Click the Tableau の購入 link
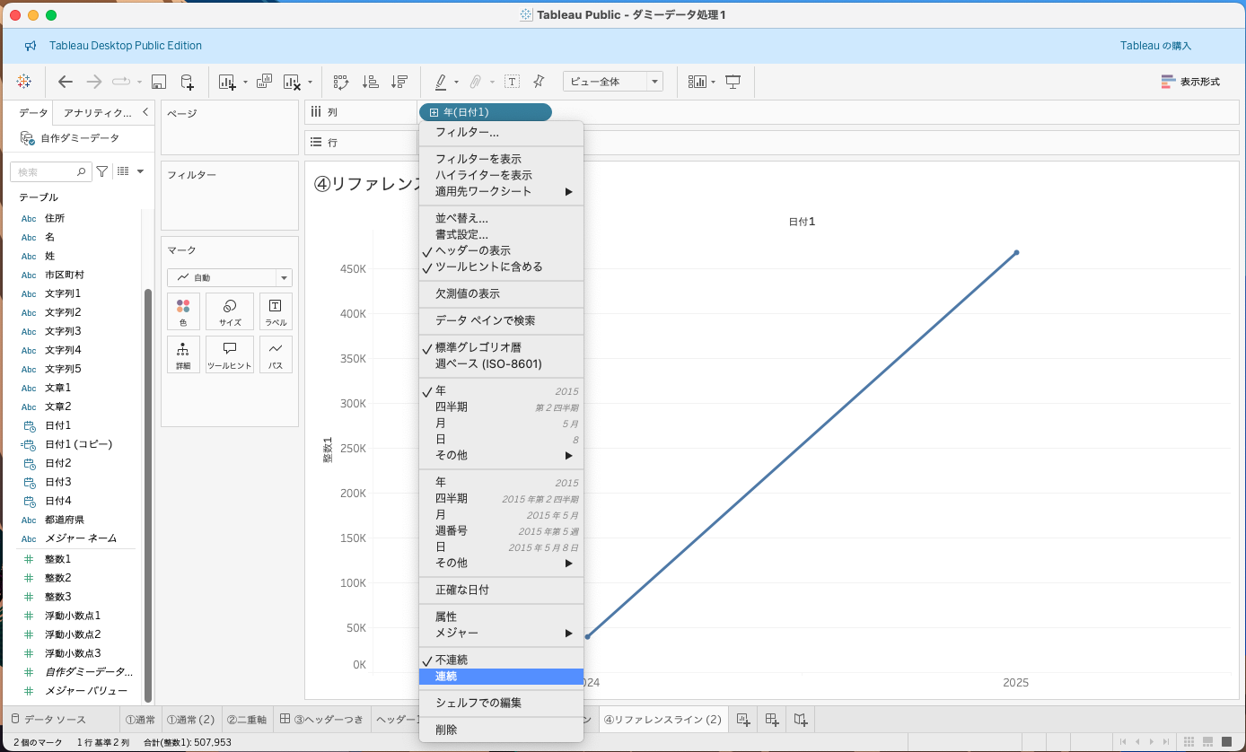The image size is (1246, 752). (x=1155, y=46)
